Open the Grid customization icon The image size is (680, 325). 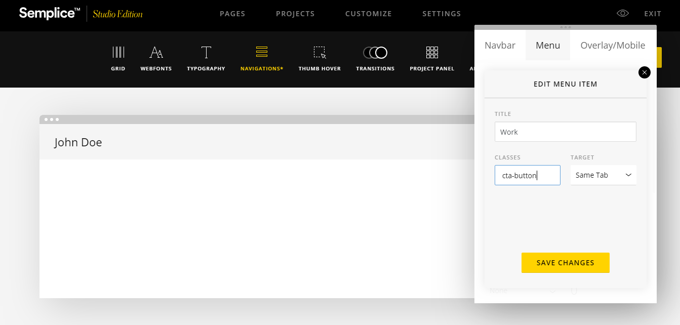pyautogui.click(x=118, y=53)
